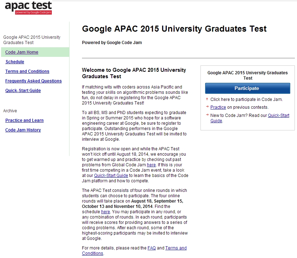The image size is (297, 258).
Task: Click the page heading Google APAC 2015 title
Action: coord(174,29)
